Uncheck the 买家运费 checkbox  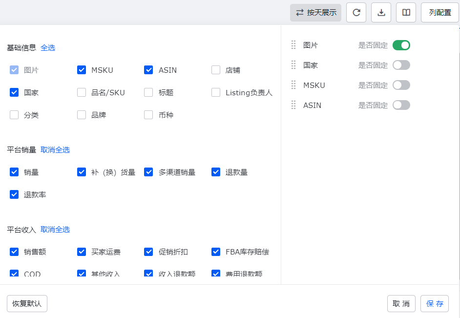tap(81, 252)
